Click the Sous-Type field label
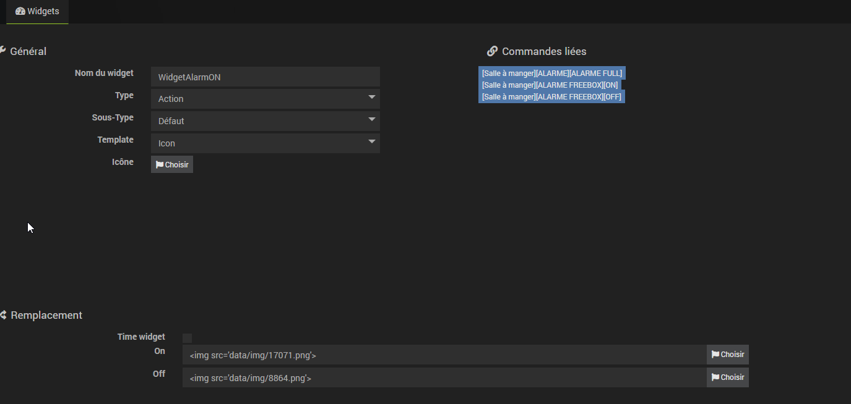 point(113,117)
